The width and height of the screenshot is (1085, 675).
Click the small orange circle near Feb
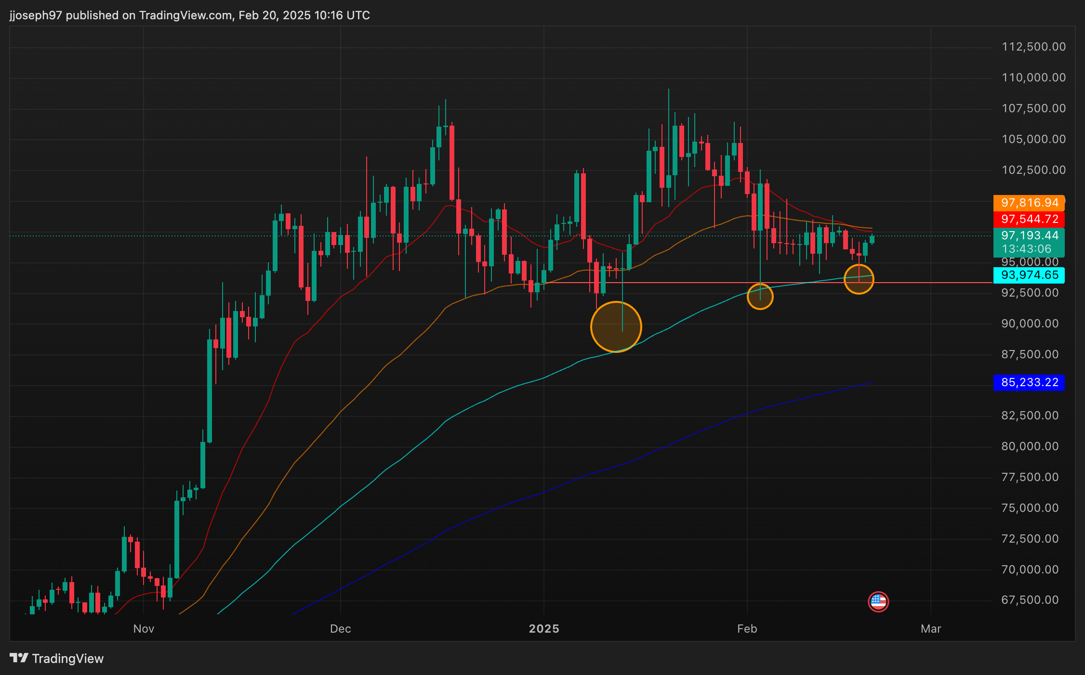tap(760, 297)
